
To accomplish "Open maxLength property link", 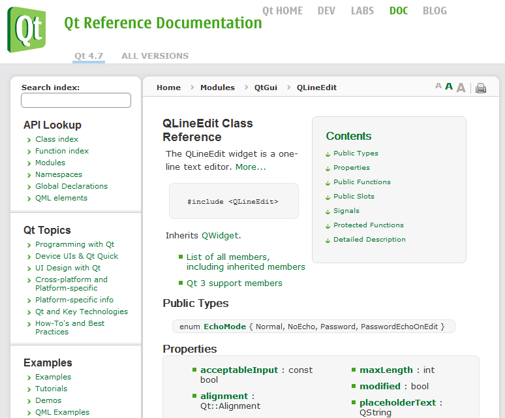I will [386, 370].
